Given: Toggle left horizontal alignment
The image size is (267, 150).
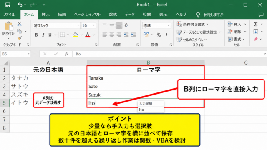Looking at the screenshot, I should tap(105, 35).
